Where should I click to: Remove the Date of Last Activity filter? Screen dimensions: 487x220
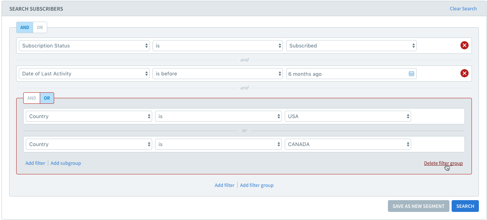[x=465, y=74]
